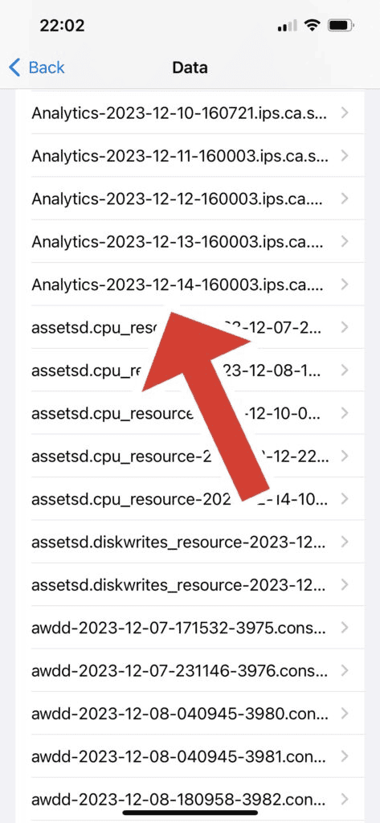Open first assetsd.cpu_resource log row

190,328
